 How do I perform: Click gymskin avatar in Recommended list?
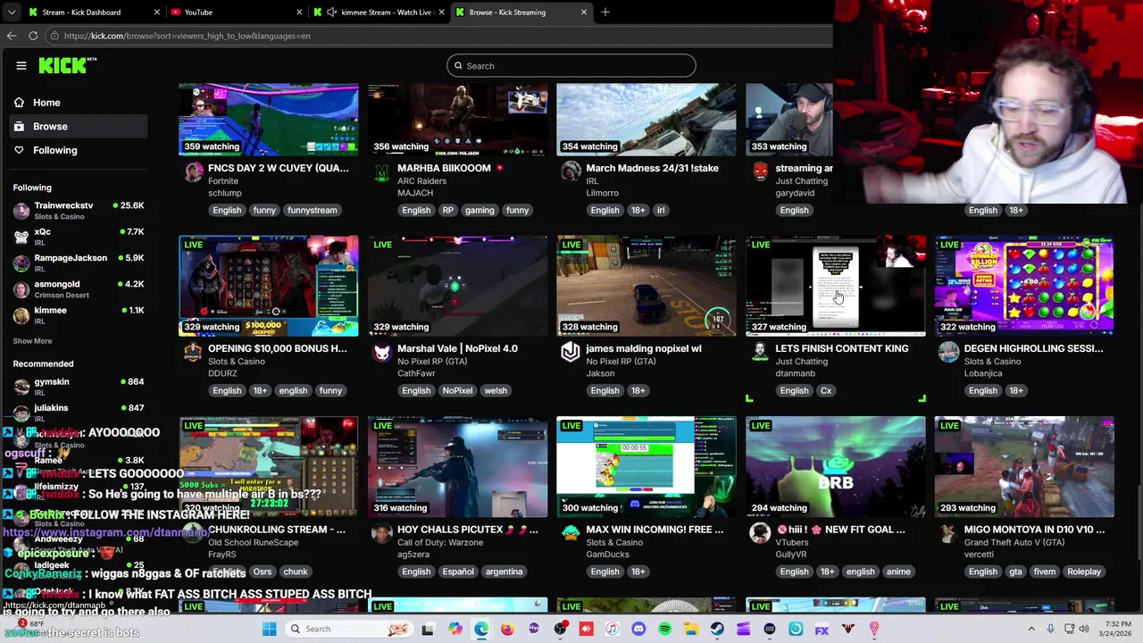pos(21,388)
